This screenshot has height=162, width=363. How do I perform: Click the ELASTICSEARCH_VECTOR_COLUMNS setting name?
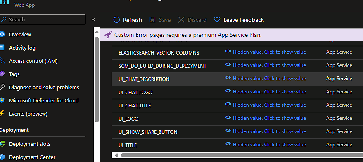point(159,53)
